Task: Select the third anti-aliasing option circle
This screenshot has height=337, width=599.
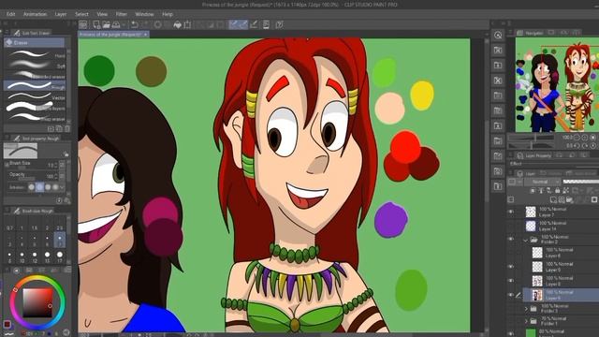Action: tap(48, 187)
